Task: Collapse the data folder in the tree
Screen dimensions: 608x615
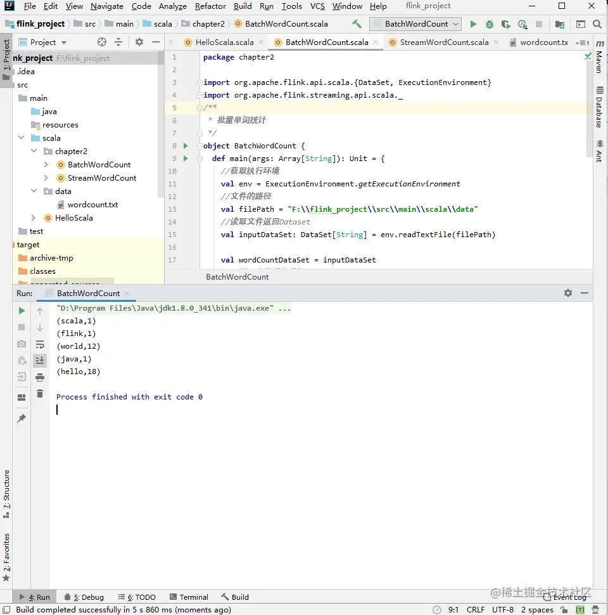Action: tap(34, 191)
